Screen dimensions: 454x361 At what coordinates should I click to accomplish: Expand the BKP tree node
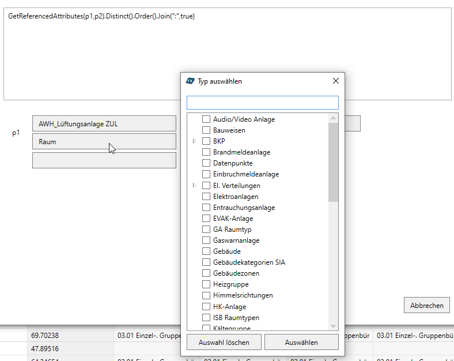[x=194, y=141]
